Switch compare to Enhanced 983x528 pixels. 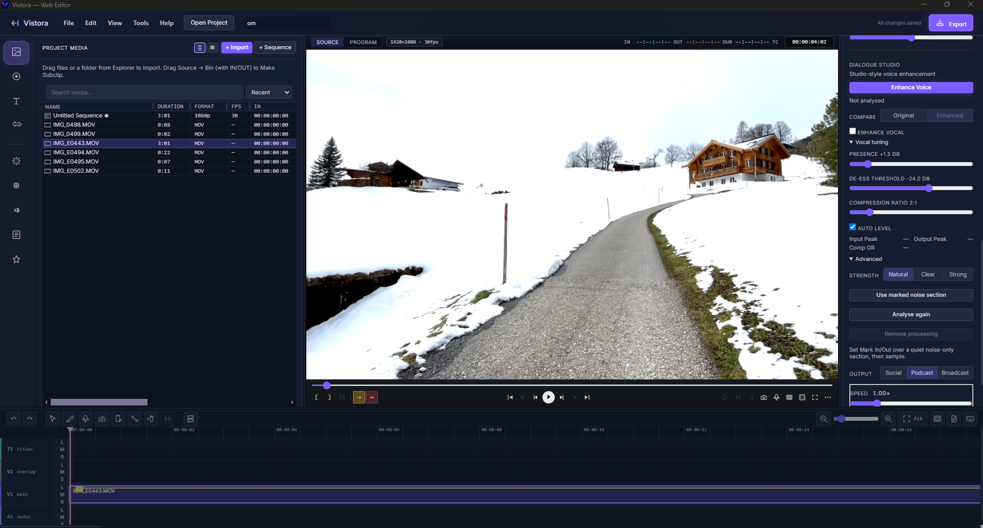click(950, 116)
